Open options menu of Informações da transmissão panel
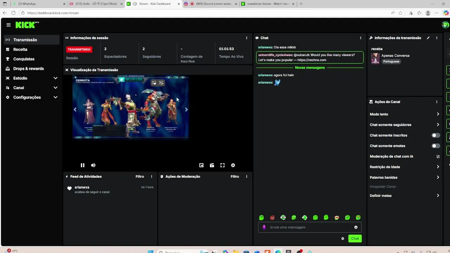Image resolution: width=450 pixels, height=253 pixels. 437,38
